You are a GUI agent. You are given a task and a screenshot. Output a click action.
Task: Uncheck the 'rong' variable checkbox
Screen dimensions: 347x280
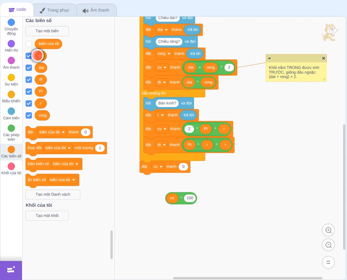click(29, 115)
